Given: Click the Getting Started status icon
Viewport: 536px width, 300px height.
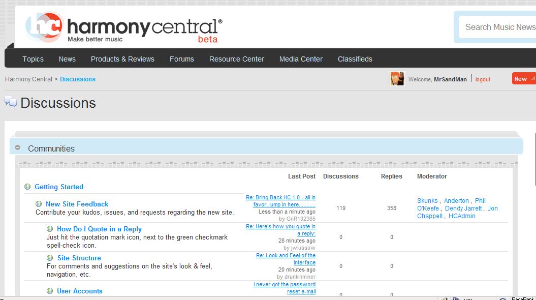Looking at the screenshot, I should pyautogui.click(x=27, y=187).
